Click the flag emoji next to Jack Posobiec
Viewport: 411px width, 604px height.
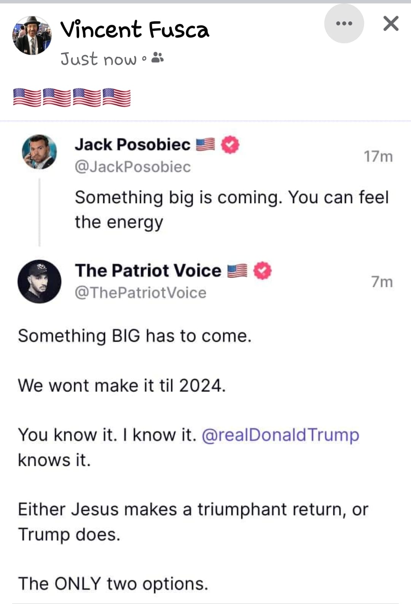(205, 145)
